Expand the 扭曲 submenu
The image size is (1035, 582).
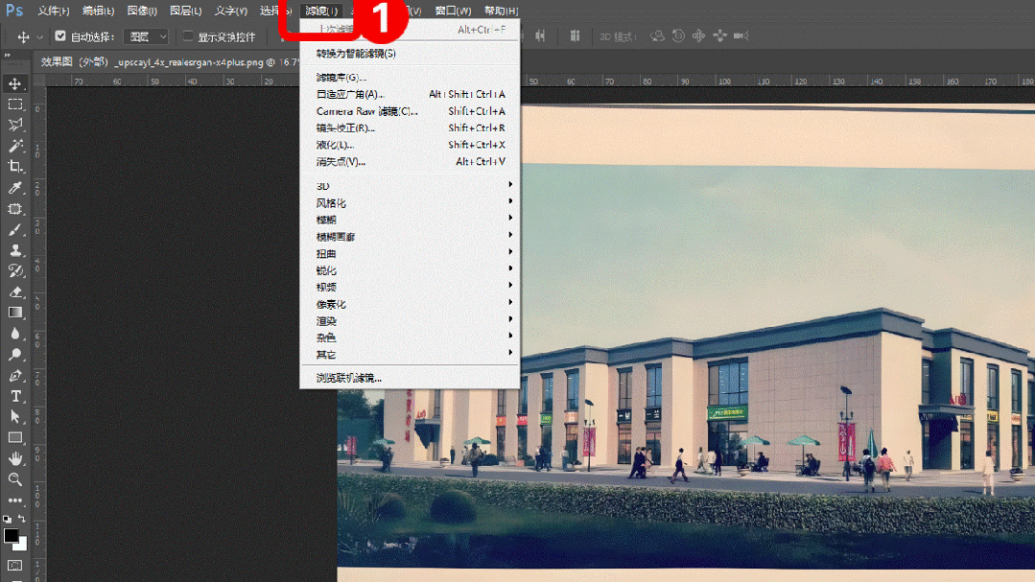click(x=410, y=253)
